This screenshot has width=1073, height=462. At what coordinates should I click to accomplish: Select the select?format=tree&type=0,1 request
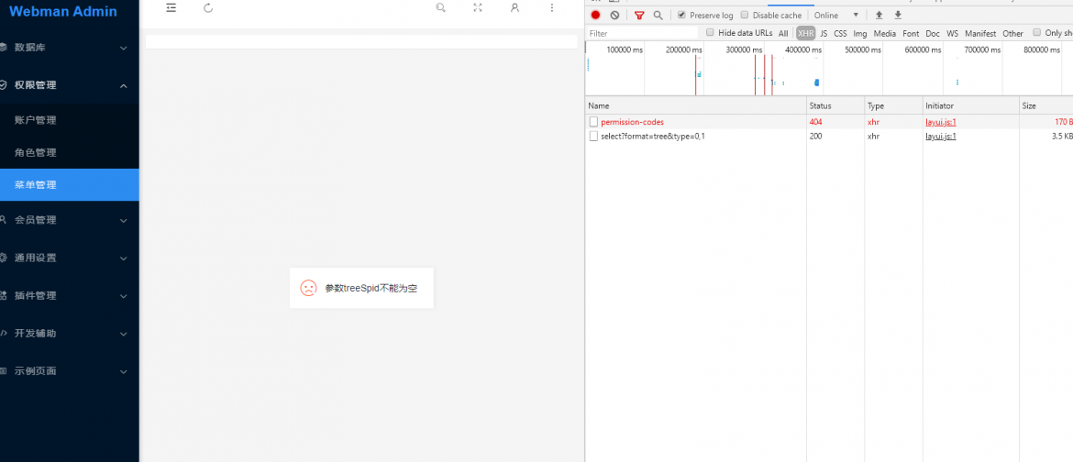(653, 137)
